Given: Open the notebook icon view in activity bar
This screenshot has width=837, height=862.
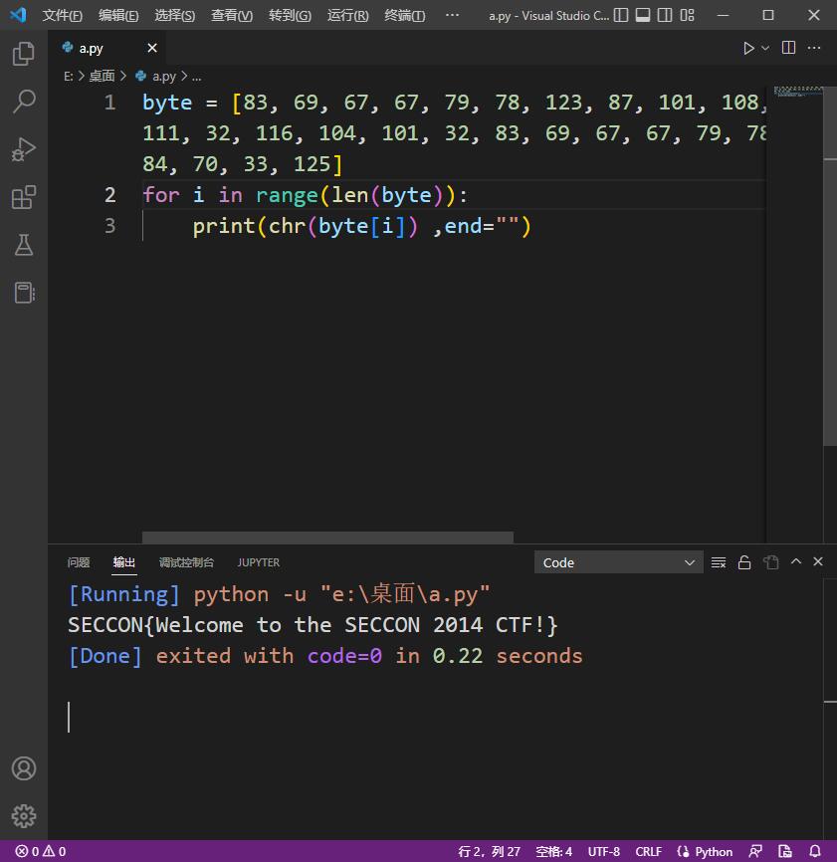Looking at the screenshot, I should 24,293.
